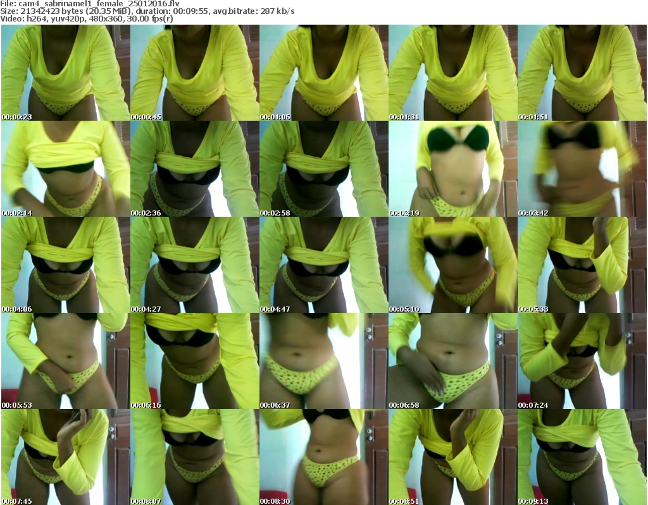
Task: Click the thumbnail labeled 00:06:37
Action: coord(323,361)
